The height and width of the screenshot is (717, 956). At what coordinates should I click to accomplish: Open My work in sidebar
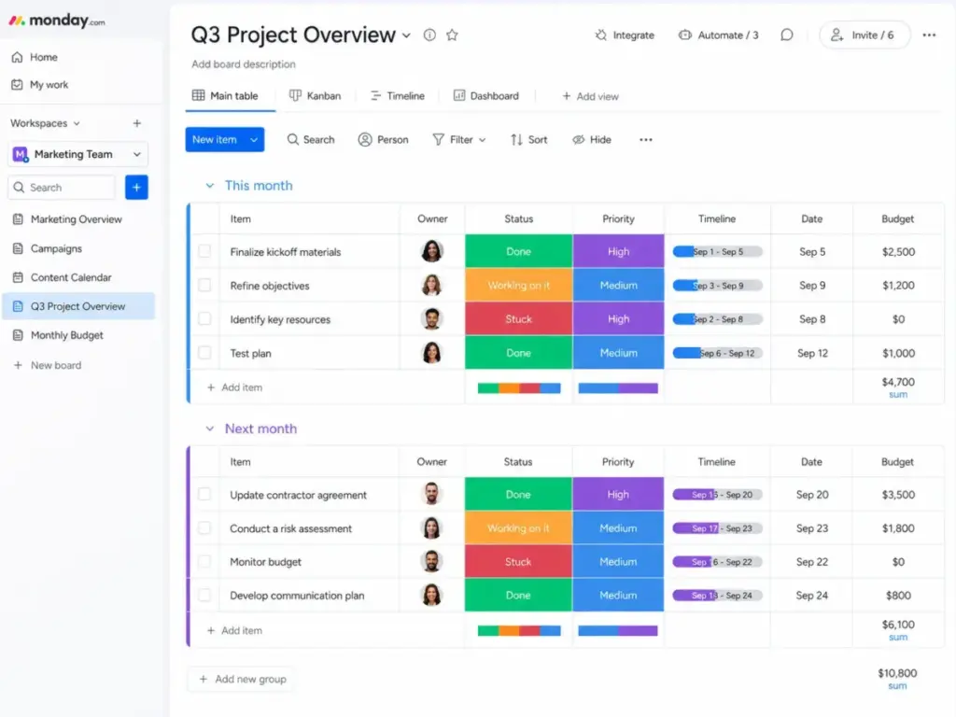40,85
